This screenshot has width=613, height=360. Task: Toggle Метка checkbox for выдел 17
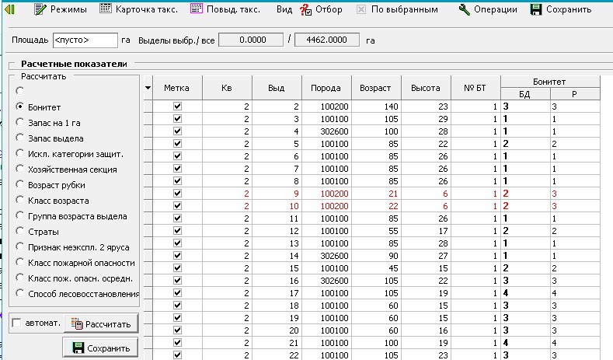click(177, 292)
